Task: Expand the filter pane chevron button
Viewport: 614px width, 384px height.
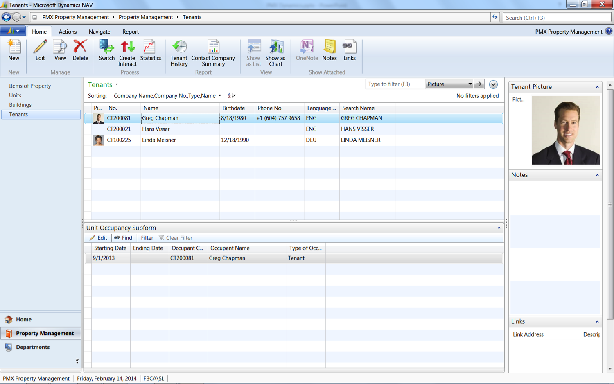Action: [493, 84]
